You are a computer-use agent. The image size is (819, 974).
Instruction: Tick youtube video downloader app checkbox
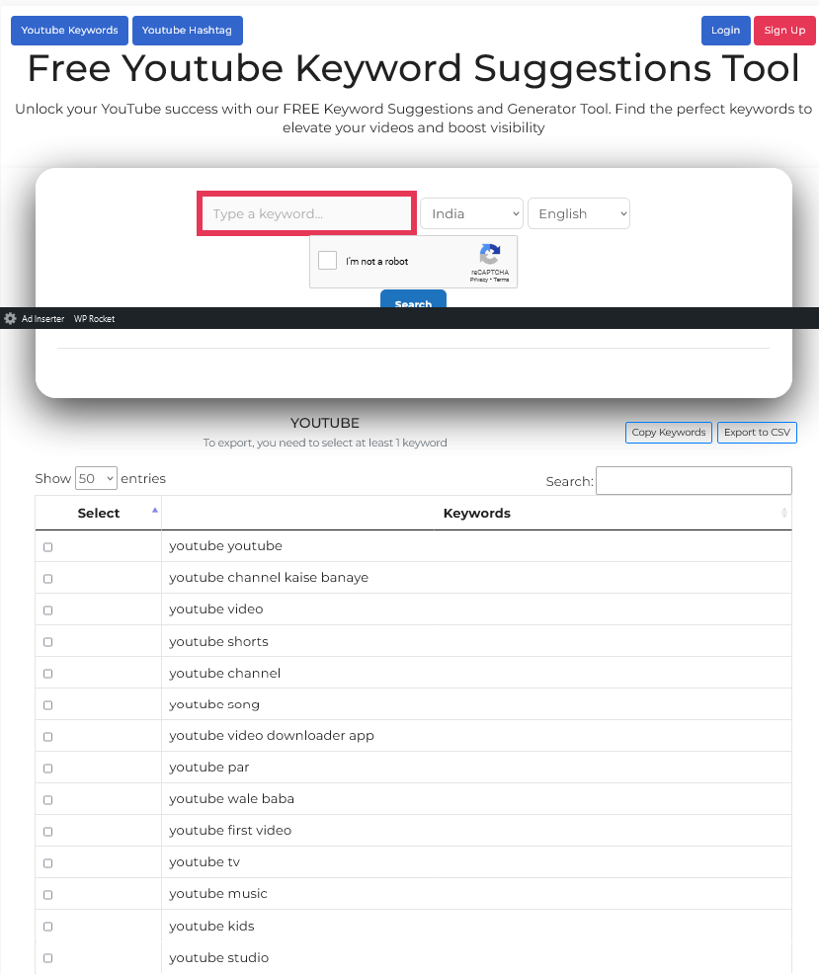(47, 737)
